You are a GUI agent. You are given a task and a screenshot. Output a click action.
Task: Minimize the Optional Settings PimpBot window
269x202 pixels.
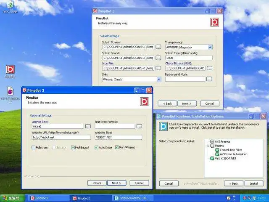click(137, 90)
